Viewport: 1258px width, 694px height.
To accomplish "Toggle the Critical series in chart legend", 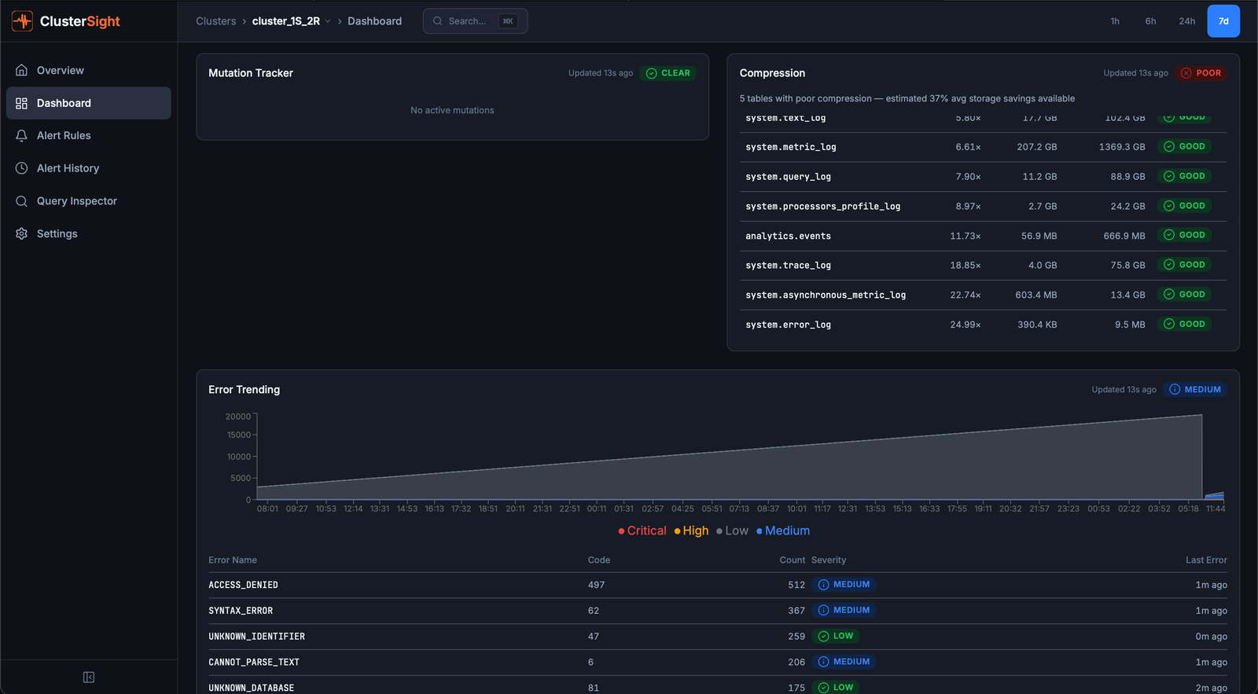I will point(642,531).
